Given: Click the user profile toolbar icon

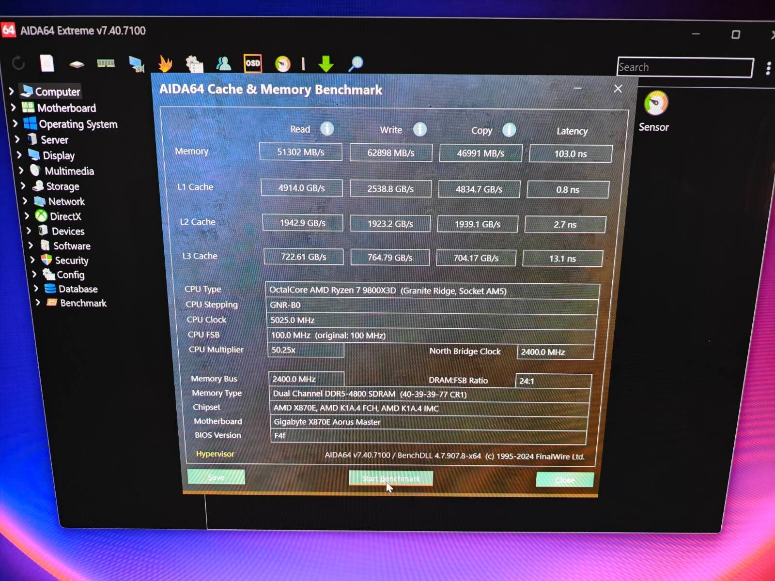Looking at the screenshot, I should point(223,63).
